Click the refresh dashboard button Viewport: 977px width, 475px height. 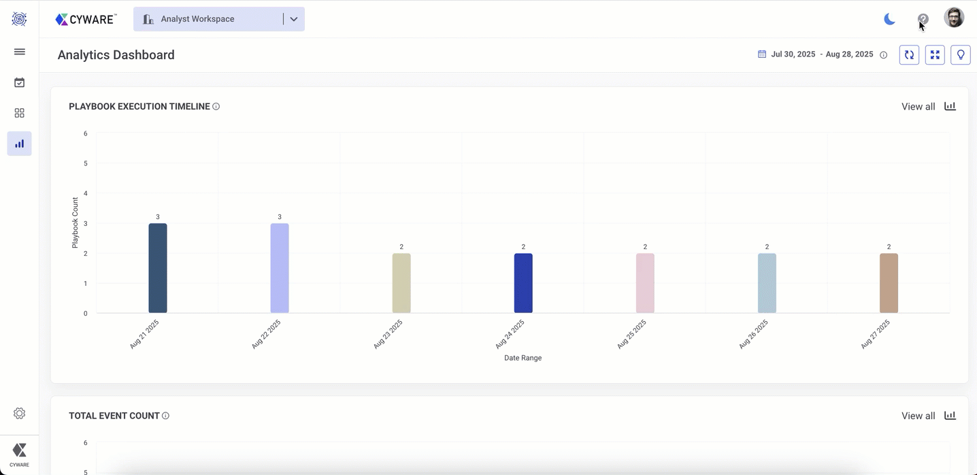point(909,54)
